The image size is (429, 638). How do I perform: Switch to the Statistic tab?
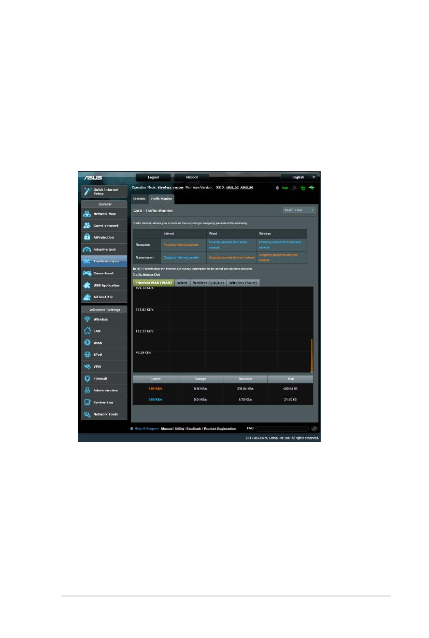[139, 199]
